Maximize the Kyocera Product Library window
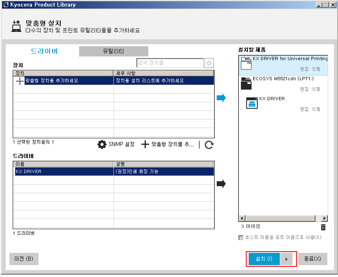The image size is (338, 277). tap(326, 5)
